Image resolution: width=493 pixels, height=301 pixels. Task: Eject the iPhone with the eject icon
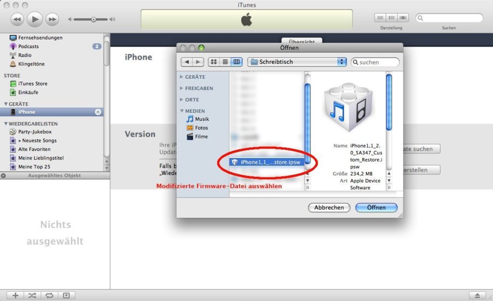pos(98,112)
